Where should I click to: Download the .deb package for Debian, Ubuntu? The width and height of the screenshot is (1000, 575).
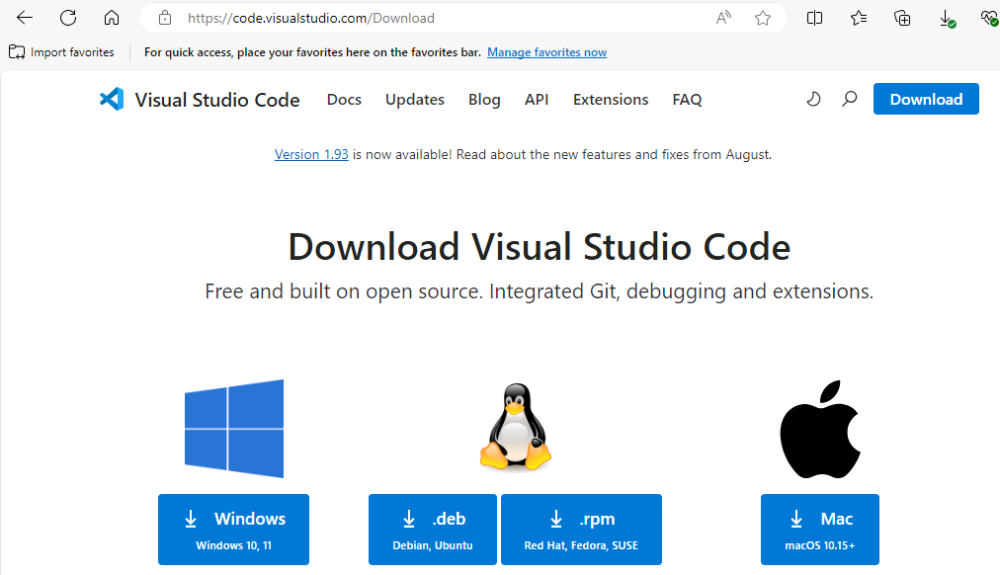433,530
